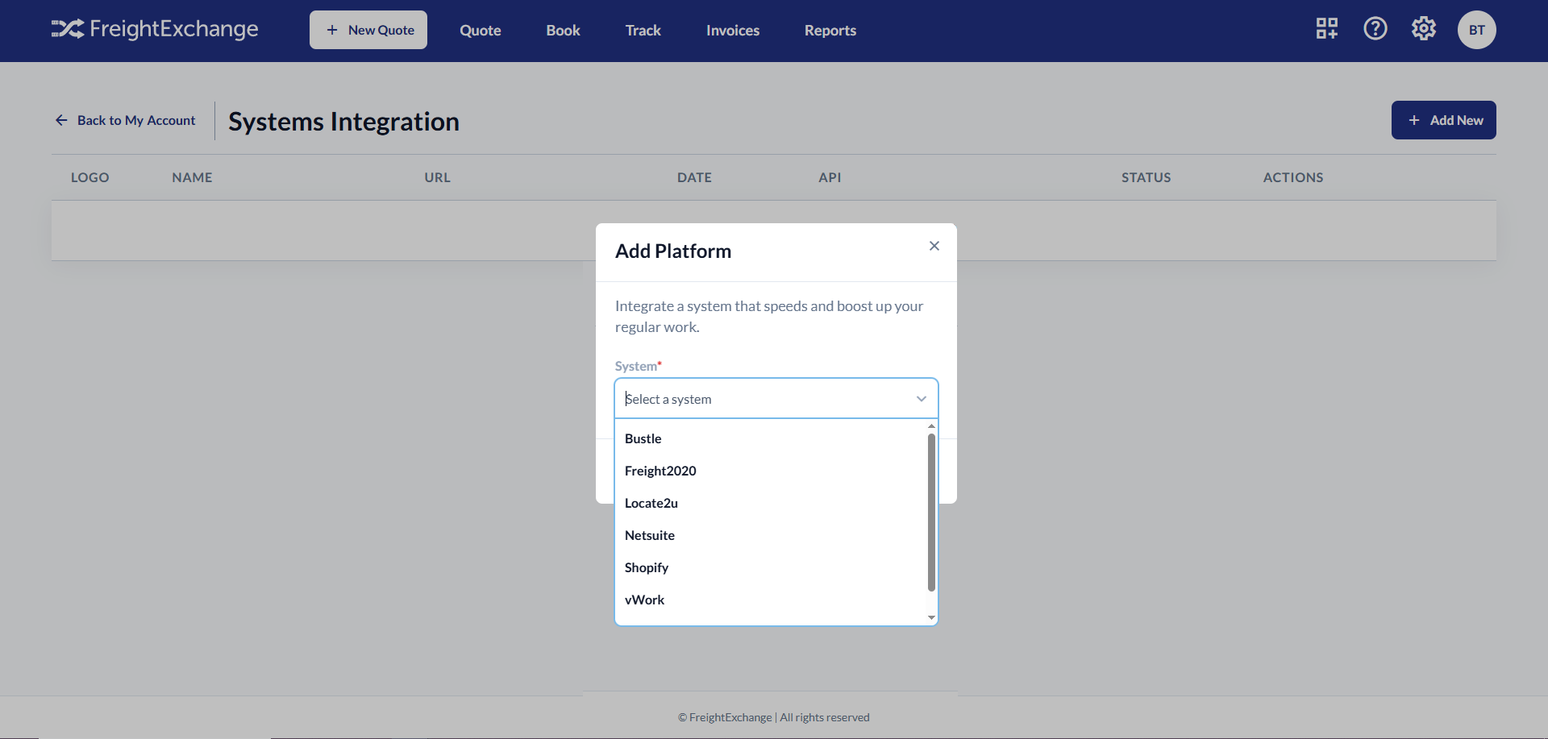Open the Book menu
Viewport: 1548px width, 739px height.
point(564,31)
